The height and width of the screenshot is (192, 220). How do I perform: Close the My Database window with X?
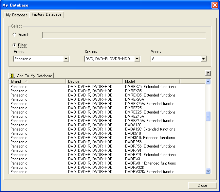click(x=214, y=5)
